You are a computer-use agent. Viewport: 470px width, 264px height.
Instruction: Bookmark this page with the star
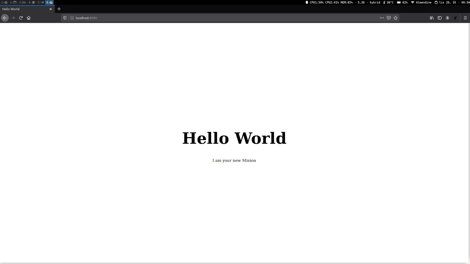click(395, 18)
